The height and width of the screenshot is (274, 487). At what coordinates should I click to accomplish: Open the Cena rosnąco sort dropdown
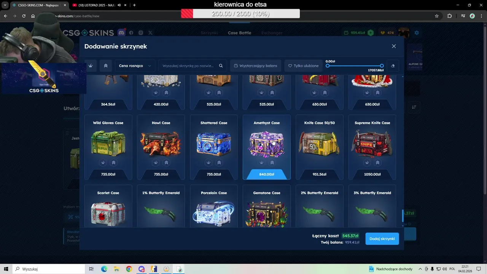[135, 66]
